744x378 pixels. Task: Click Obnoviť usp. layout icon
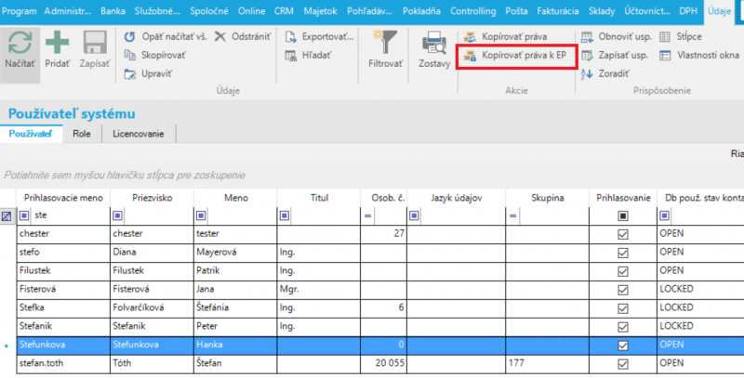[587, 36]
